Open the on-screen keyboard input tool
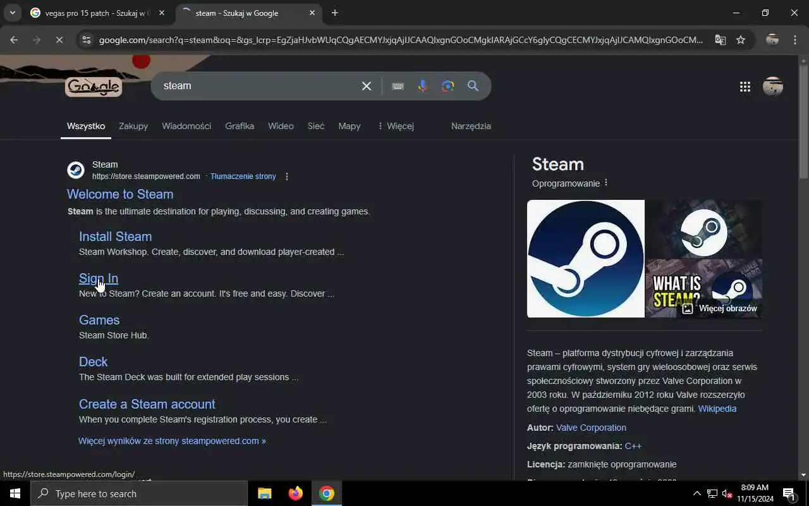809x506 pixels. [x=398, y=86]
